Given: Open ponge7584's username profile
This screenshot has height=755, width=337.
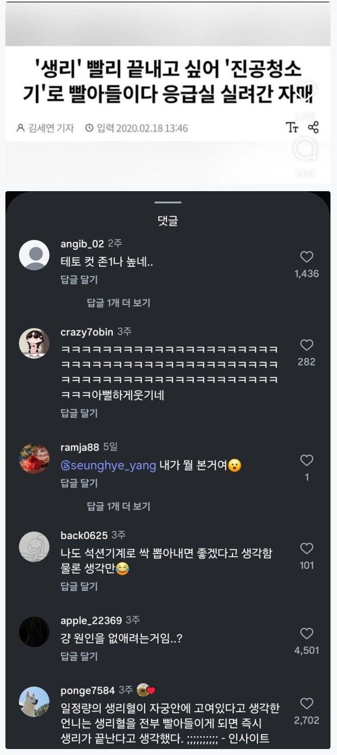Looking at the screenshot, I should coord(88,691).
